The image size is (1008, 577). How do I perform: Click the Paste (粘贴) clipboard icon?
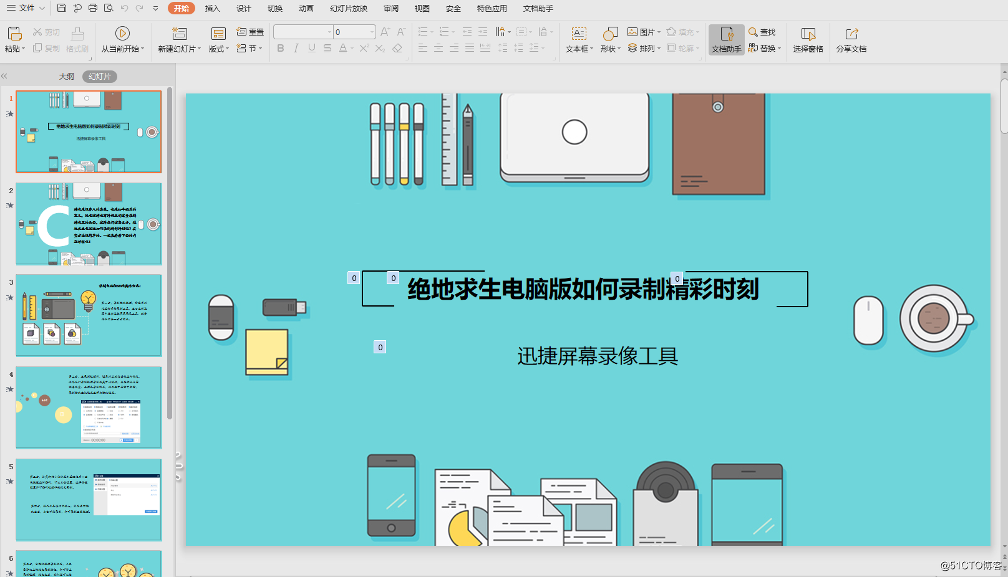coord(14,33)
